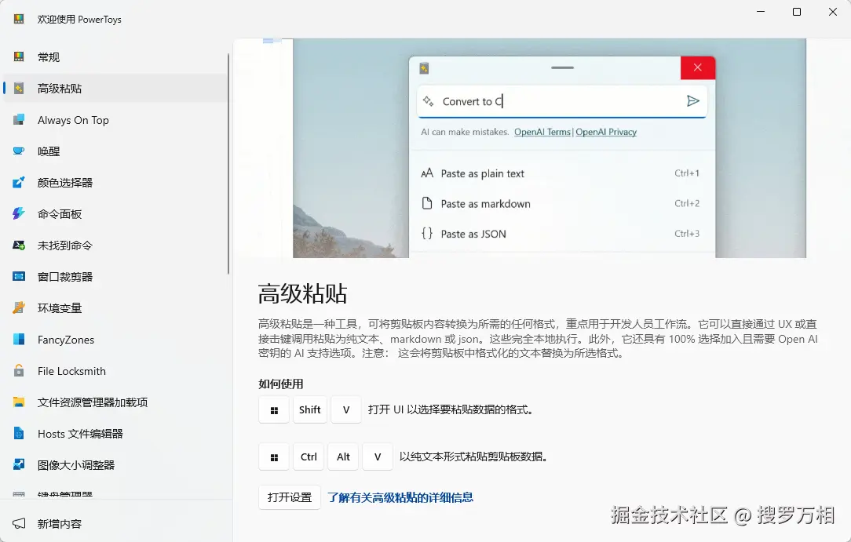Image resolution: width=851 pixels, height=542 pixels.
Task: Click the FancyZones icon
Action: 19,340
